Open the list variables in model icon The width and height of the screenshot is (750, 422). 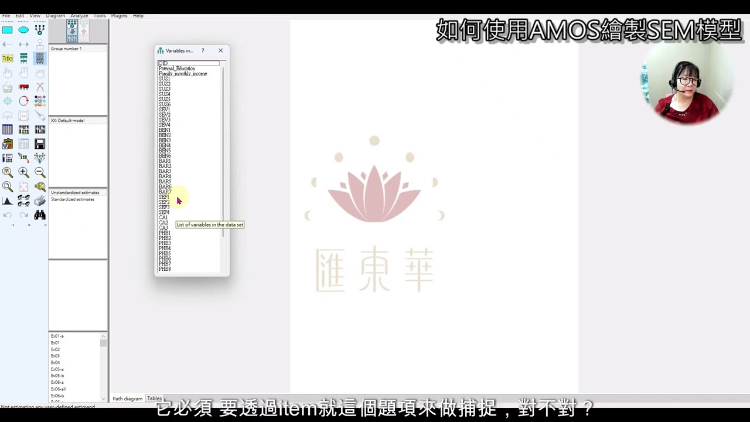23,59
